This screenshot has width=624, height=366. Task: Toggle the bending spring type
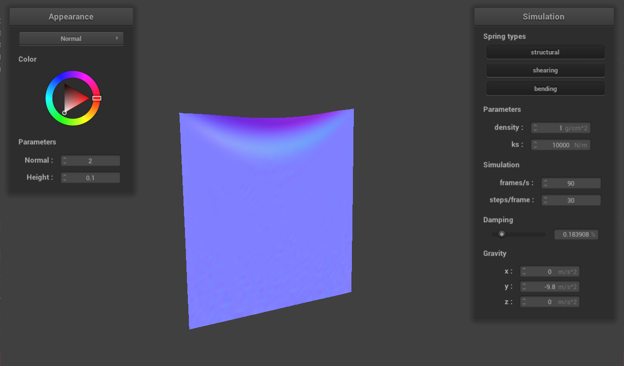click(x=545, y=89)
